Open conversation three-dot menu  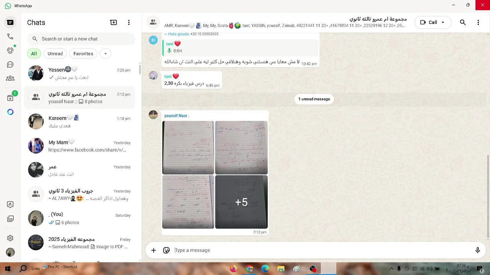[478, 23]
